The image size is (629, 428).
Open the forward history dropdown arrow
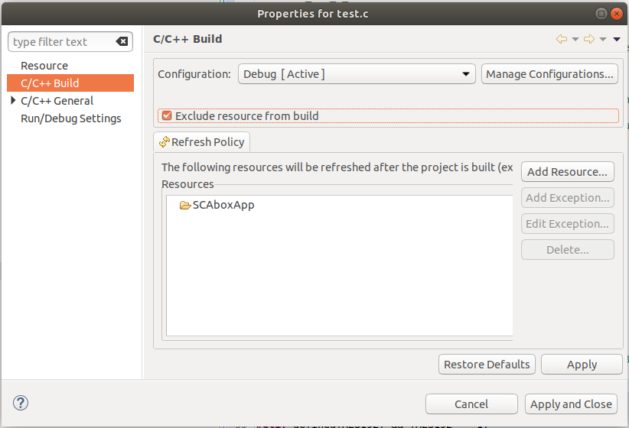[602, 40]
